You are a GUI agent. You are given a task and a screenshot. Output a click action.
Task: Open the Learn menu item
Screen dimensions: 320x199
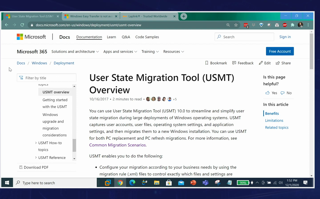111,37
